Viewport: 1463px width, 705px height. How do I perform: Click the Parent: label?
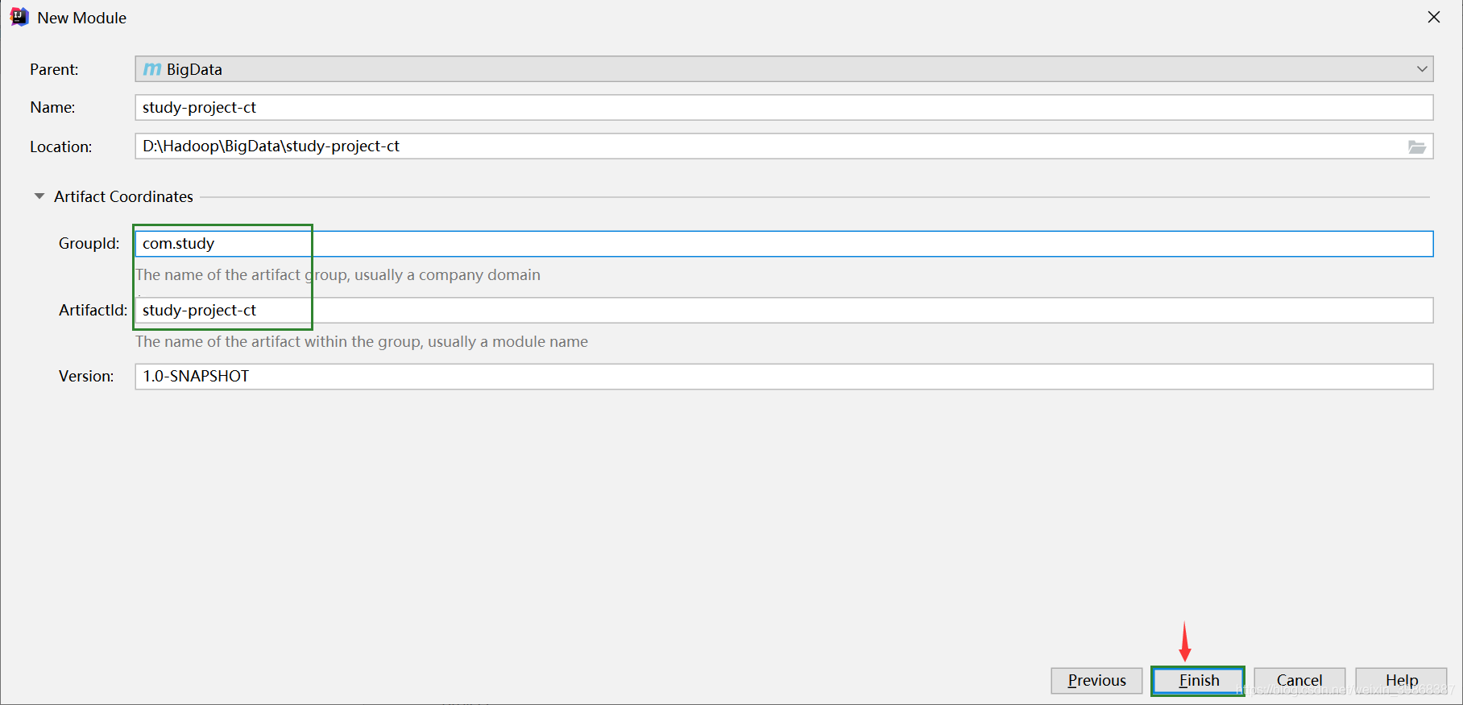pos(54,70)
